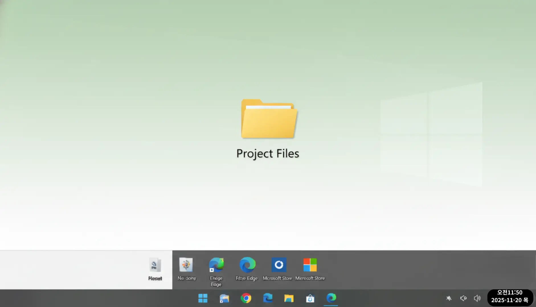
Task: Open the Rttje Edge browser icon
Action: pos(247,268)
